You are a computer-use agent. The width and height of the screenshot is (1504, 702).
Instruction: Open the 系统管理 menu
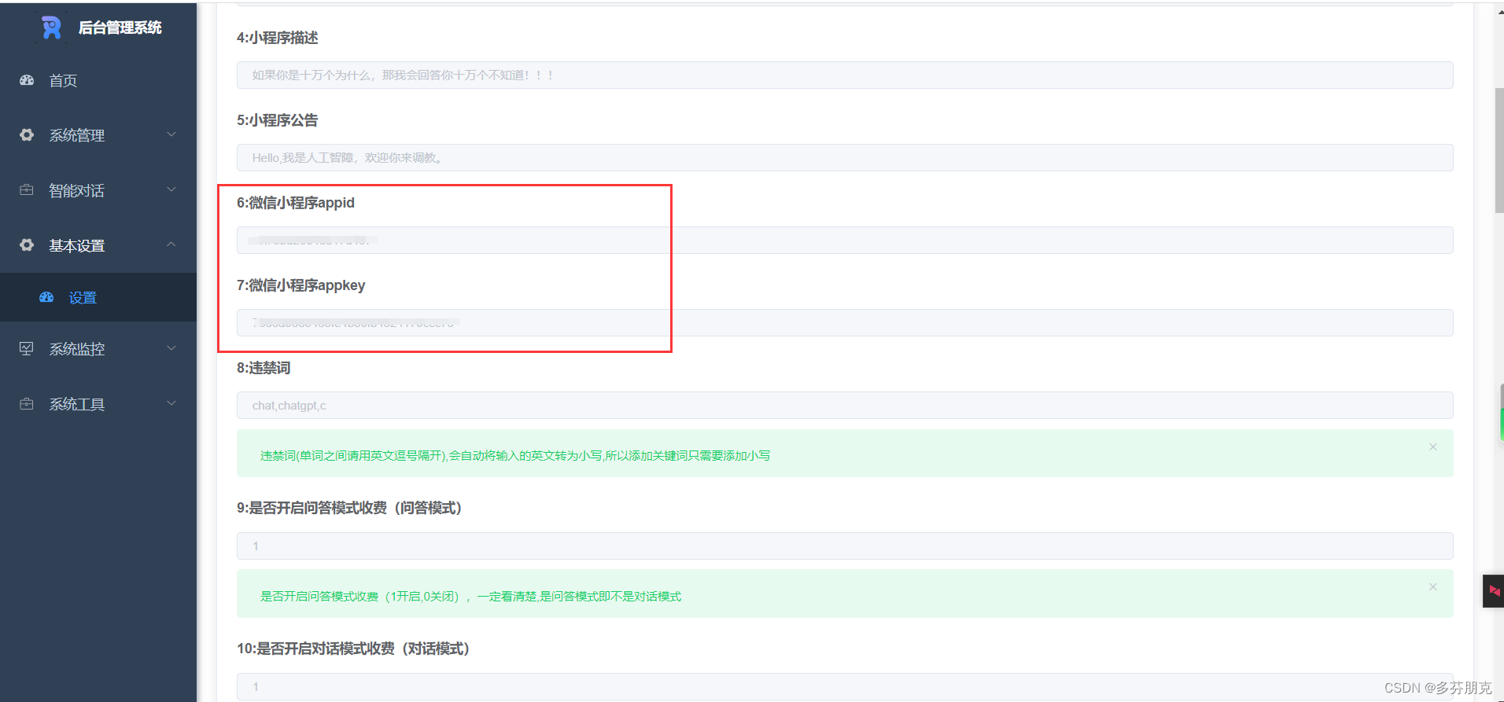tap(98, 135)
